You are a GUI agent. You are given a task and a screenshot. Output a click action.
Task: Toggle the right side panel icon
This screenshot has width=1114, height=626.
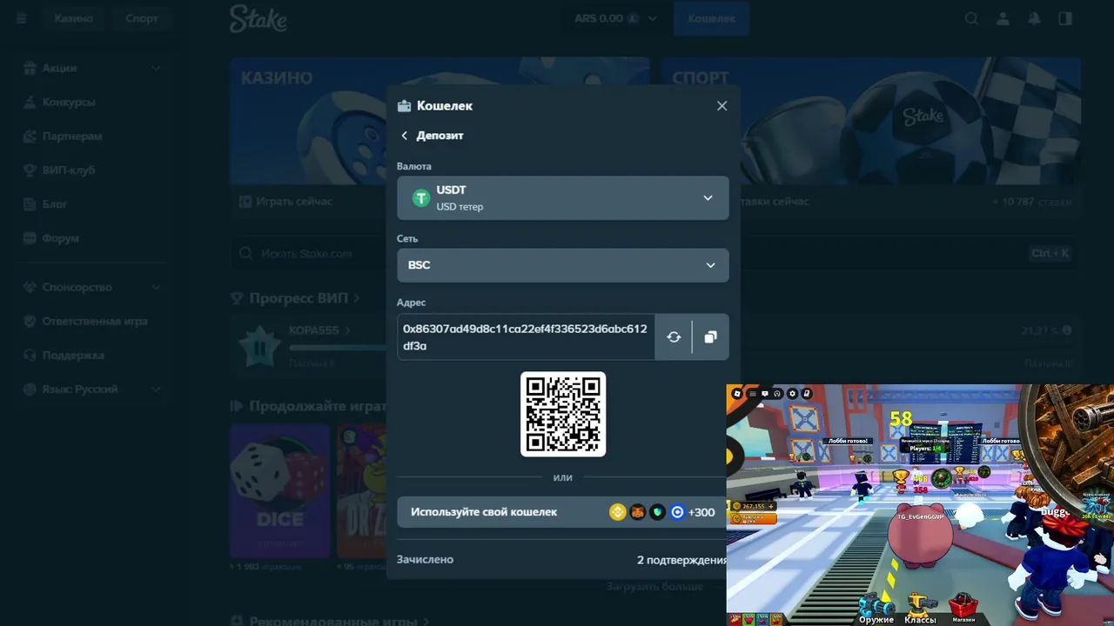[1065, 18]
